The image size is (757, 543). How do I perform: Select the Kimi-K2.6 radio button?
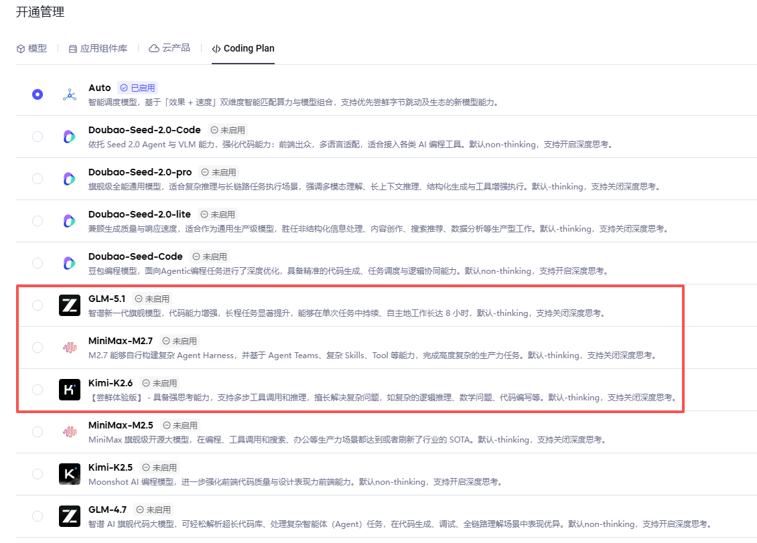coord(38,390)
